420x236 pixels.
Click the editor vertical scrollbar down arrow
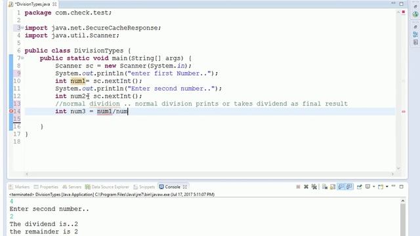398,168
